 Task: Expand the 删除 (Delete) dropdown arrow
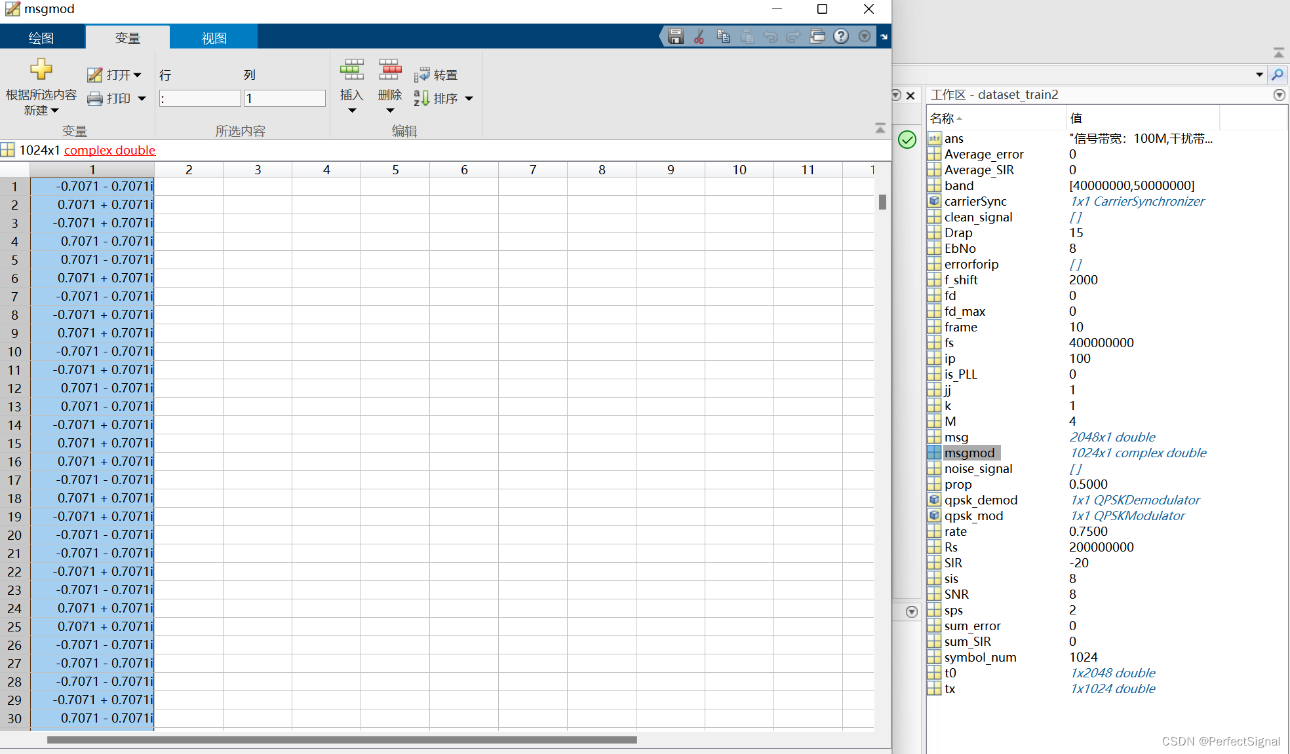pos(390,111)
